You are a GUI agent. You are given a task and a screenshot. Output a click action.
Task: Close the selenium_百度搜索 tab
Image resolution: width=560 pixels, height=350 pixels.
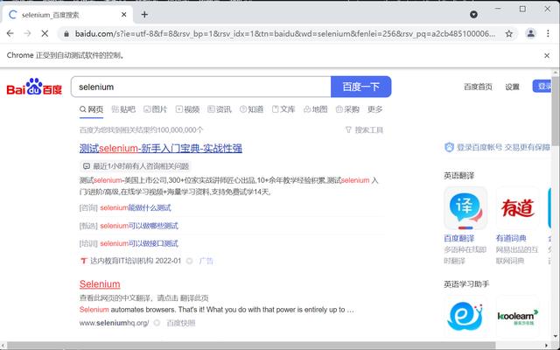point(124,15)
